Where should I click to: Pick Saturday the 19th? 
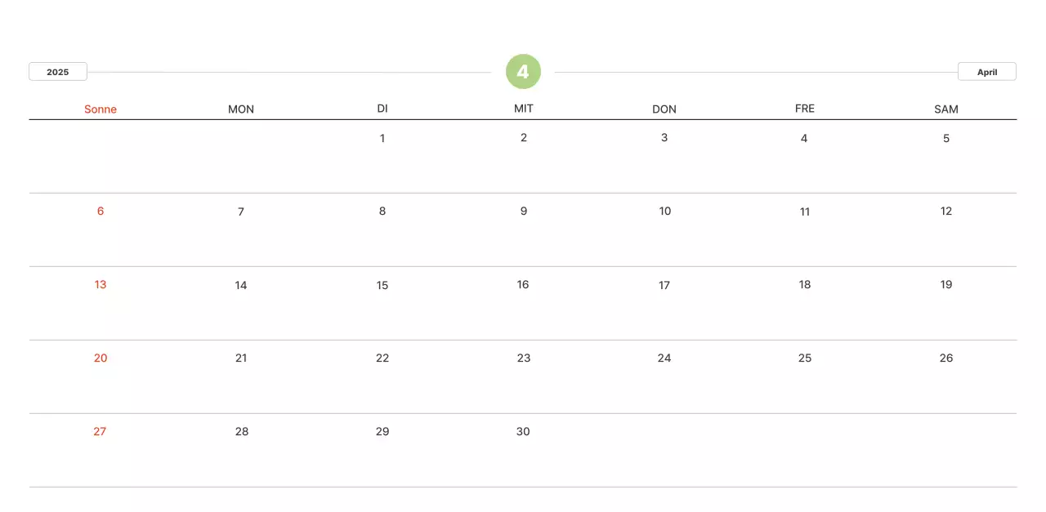946,284
